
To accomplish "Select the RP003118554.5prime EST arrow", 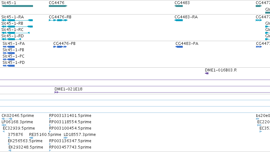I will click(50, 125).
